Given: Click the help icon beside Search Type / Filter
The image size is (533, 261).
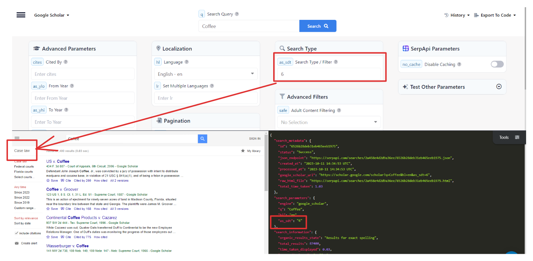Looking at the screenshot, I should (336, 62).
